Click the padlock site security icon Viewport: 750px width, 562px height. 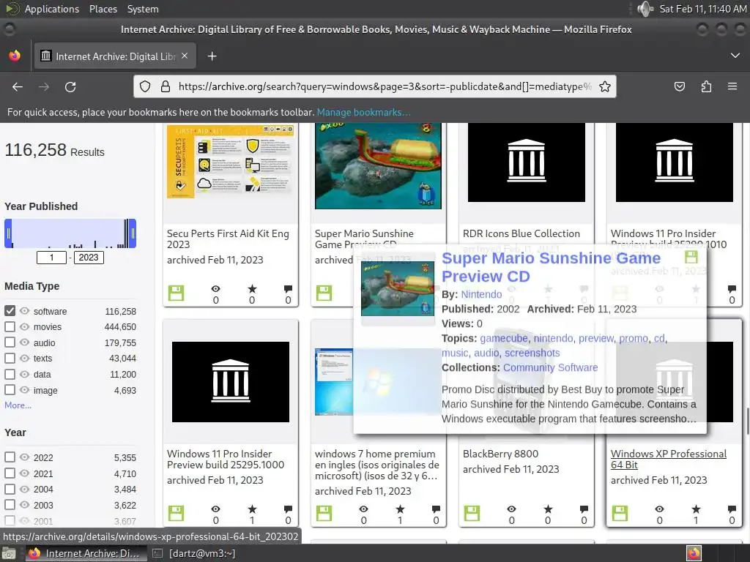(x=166, y=86)
